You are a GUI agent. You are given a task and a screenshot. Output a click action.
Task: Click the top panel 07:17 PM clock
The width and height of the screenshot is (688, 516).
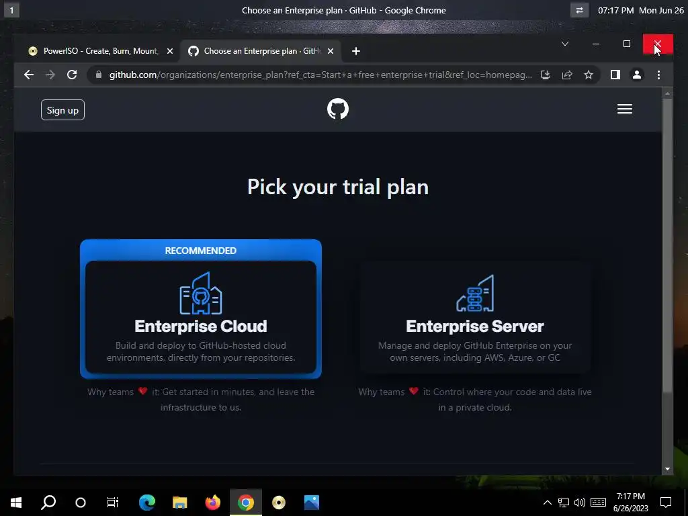click(616, 11)
